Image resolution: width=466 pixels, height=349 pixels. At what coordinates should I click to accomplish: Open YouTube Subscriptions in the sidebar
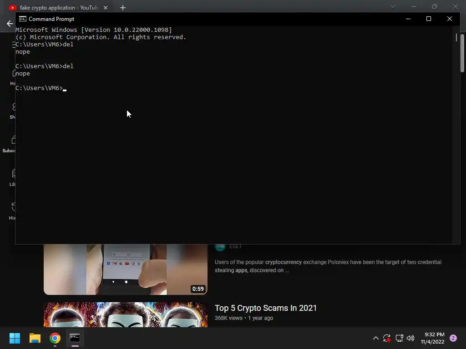(9, 144)
